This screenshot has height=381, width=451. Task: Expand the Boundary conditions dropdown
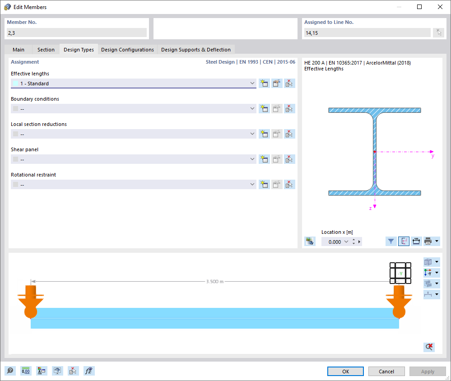point(252,109)
